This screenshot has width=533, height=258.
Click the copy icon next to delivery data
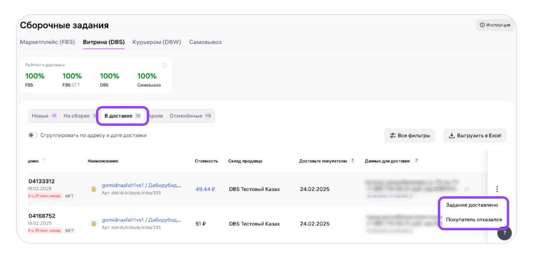[467, 189]
